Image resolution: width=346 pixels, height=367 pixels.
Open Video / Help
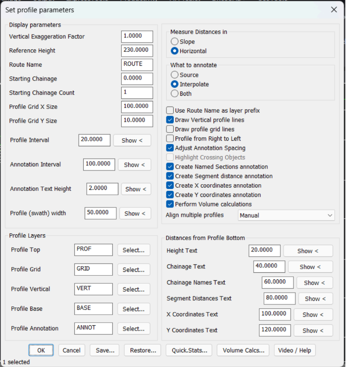click(294, 350)
